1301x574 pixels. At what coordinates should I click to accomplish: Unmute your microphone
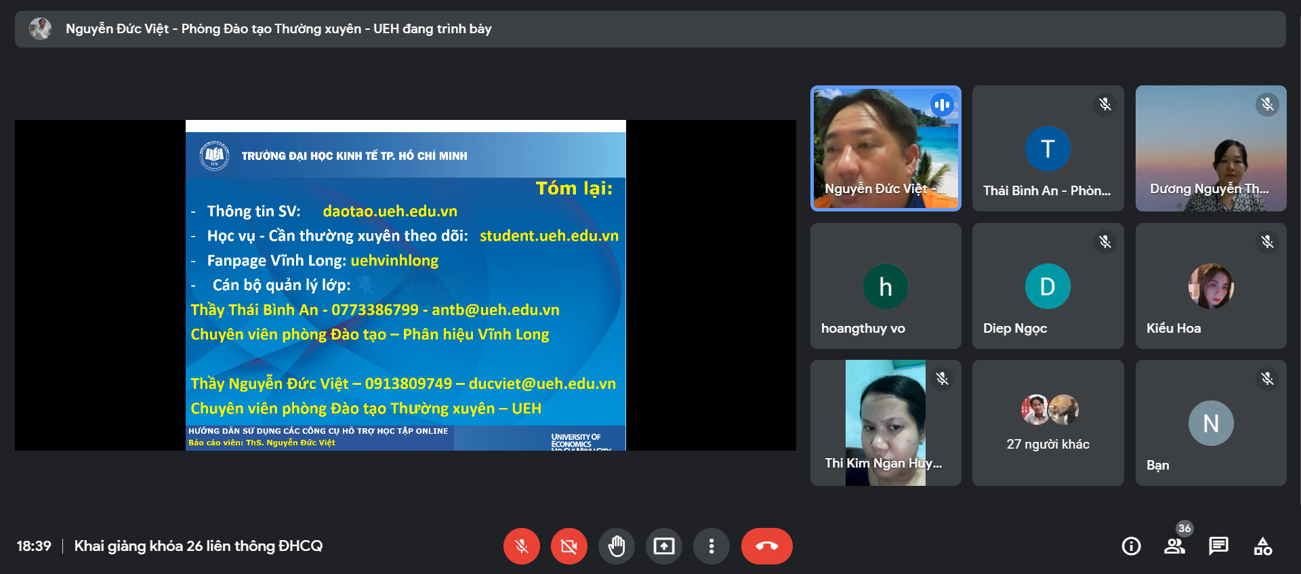tap(521, 546)
